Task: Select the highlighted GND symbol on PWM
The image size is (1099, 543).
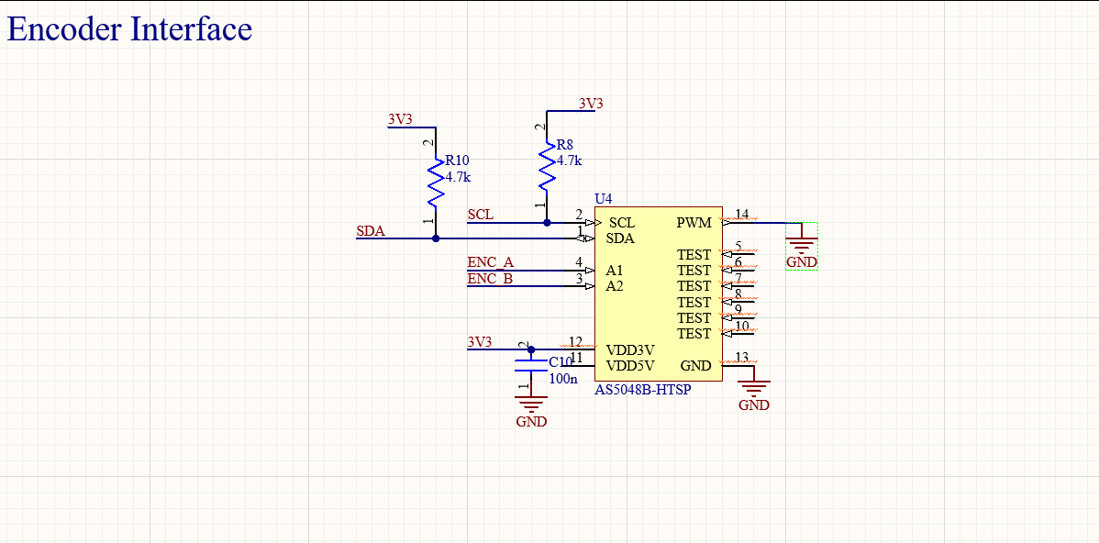Action: (802, 246)
